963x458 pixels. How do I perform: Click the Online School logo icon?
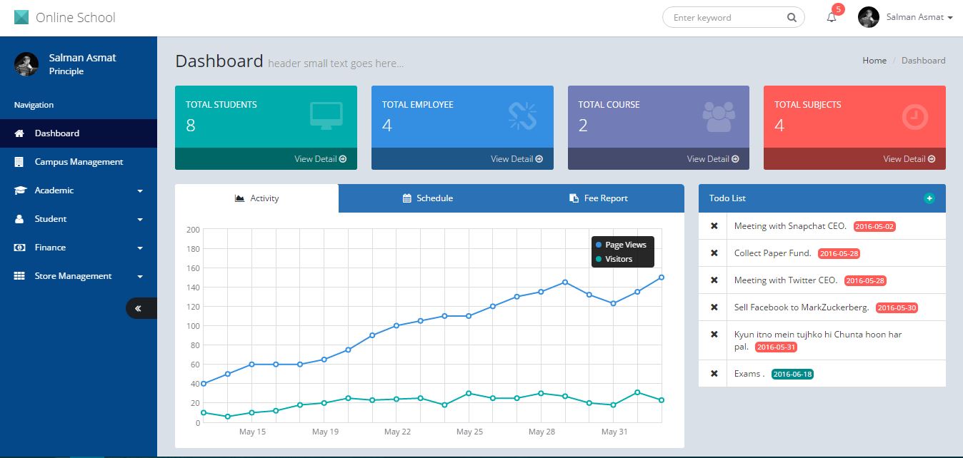pyautogui.click(x=21, y=17)
